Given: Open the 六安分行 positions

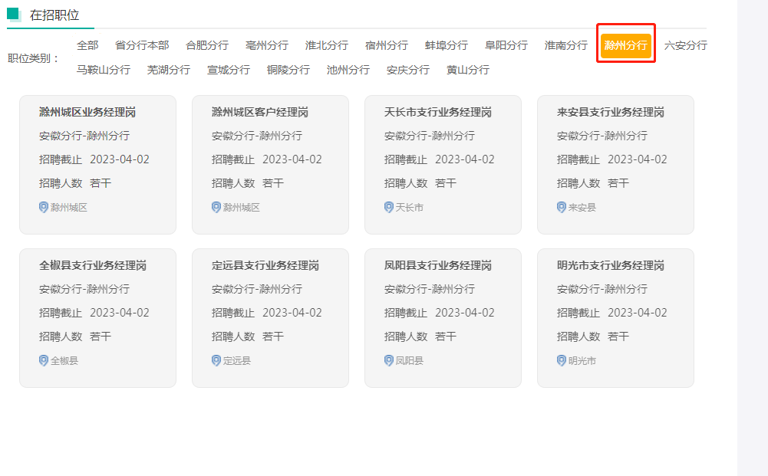Looking at the screenshot, I should (x=686, y=45).
